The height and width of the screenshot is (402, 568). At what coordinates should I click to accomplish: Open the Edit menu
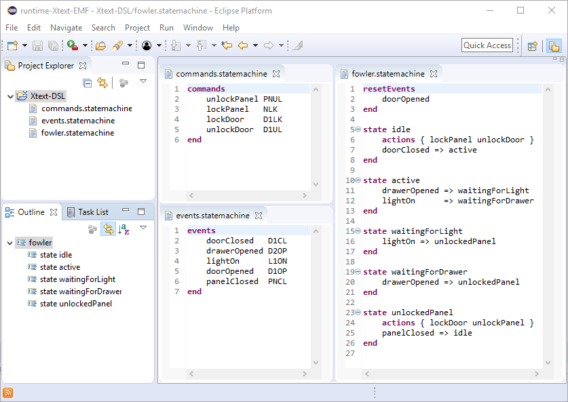point(34,28)
